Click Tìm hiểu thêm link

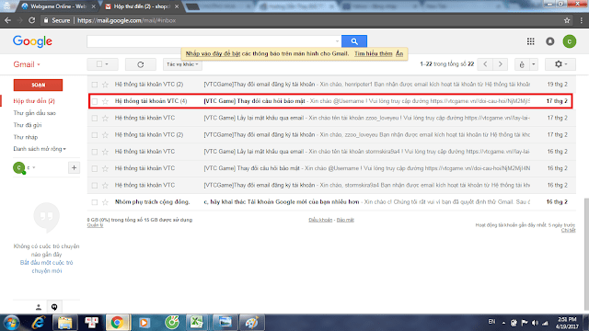point(373,53)
